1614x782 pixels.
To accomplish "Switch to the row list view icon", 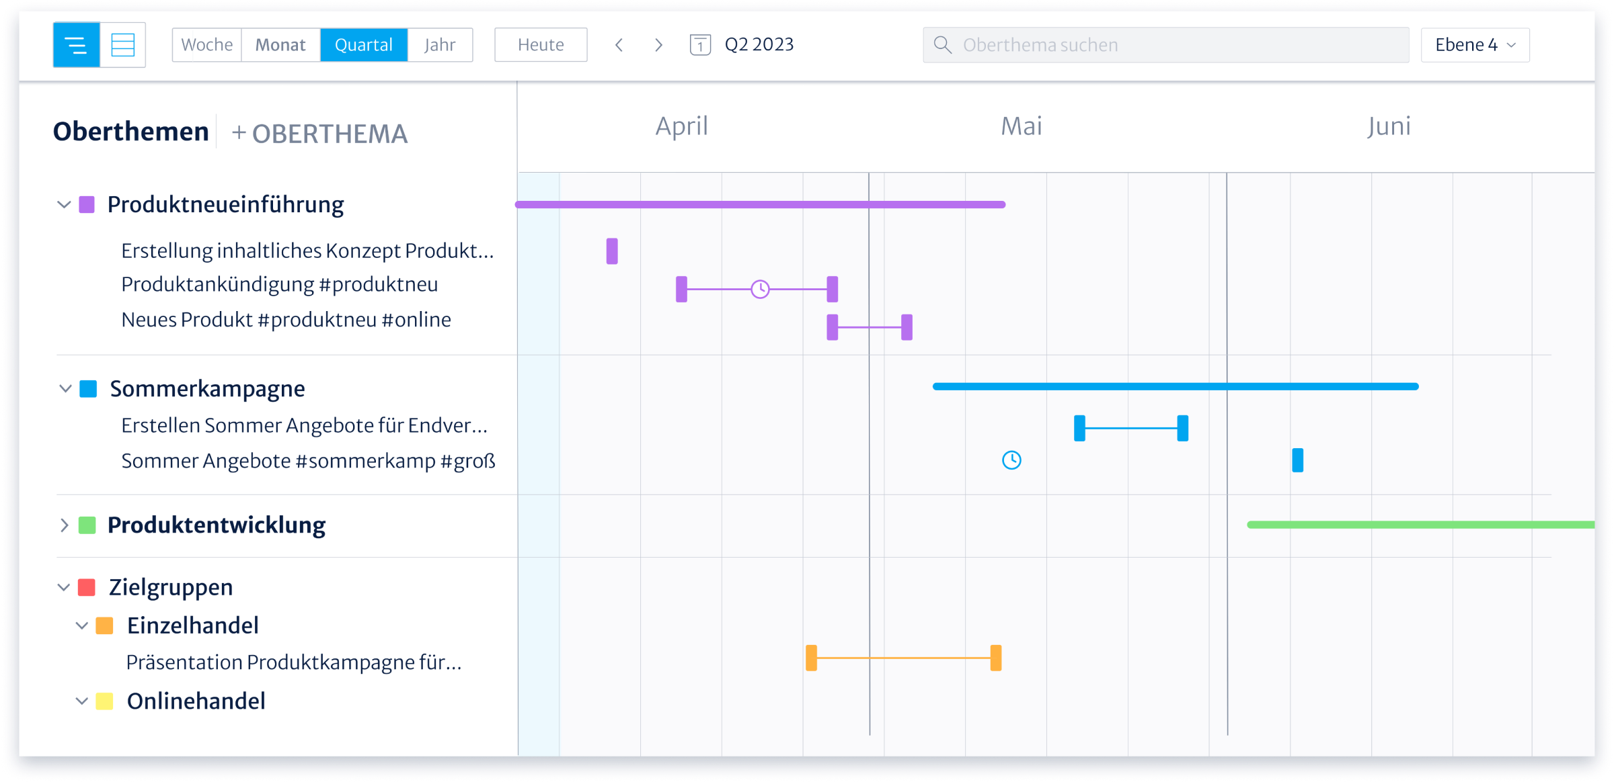I will pyautogui.click(x=123, y=45).
